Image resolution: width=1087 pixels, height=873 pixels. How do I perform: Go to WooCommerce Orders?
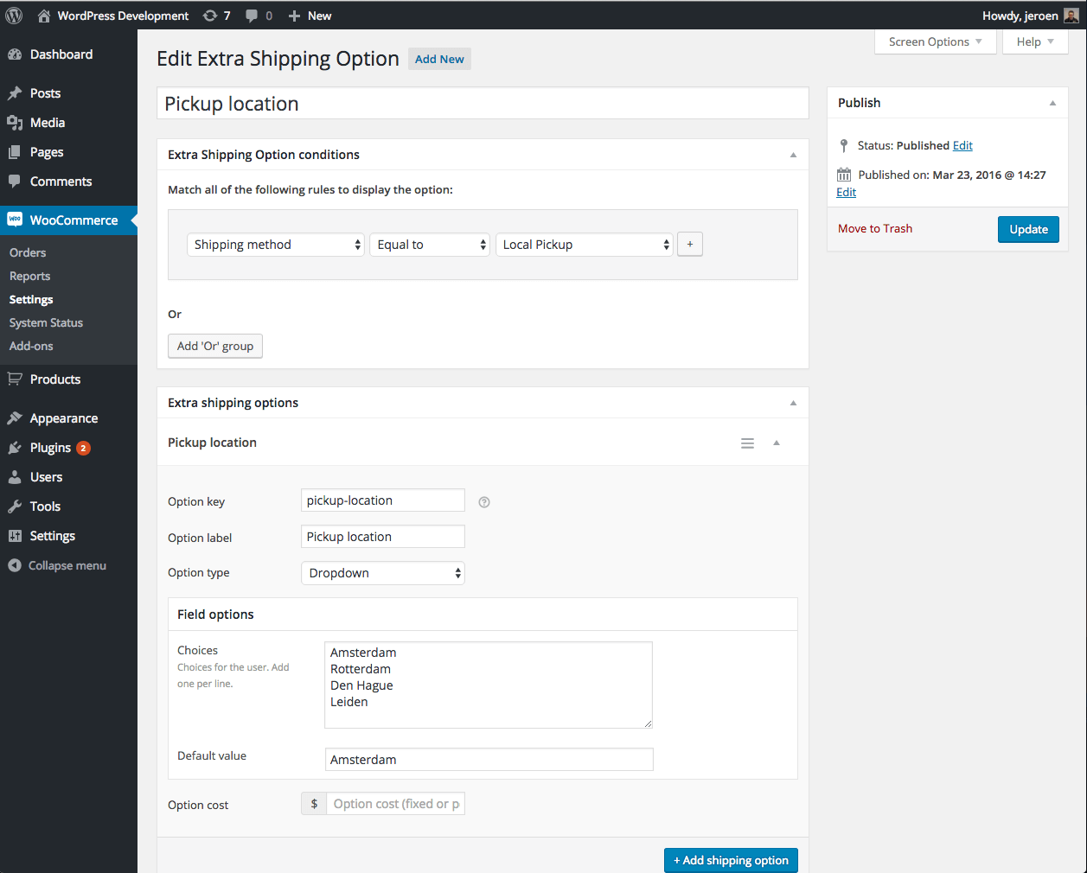[28, 252]
